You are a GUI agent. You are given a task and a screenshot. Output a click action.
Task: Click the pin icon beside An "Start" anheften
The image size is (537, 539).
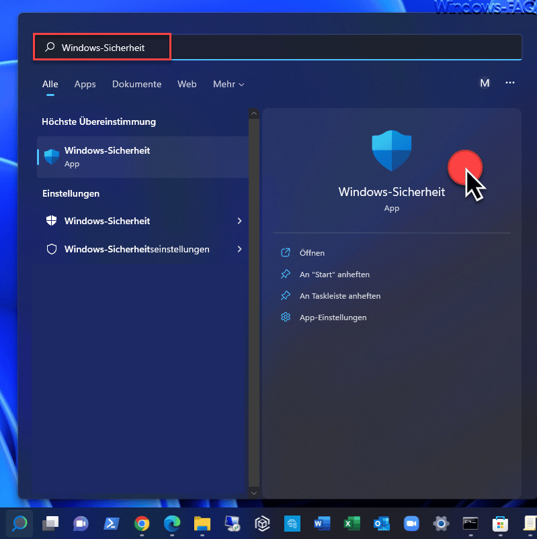pos(286,275)
